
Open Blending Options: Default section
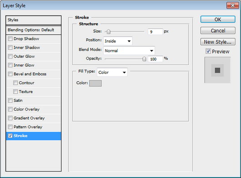[34, 30]
